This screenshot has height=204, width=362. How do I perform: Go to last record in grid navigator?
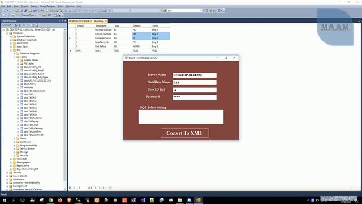point(100,188)
